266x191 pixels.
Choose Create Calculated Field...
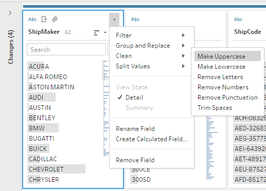click(x=152, y=139)
